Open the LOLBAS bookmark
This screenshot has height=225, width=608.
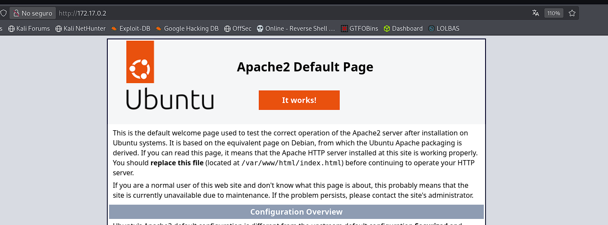444,29
